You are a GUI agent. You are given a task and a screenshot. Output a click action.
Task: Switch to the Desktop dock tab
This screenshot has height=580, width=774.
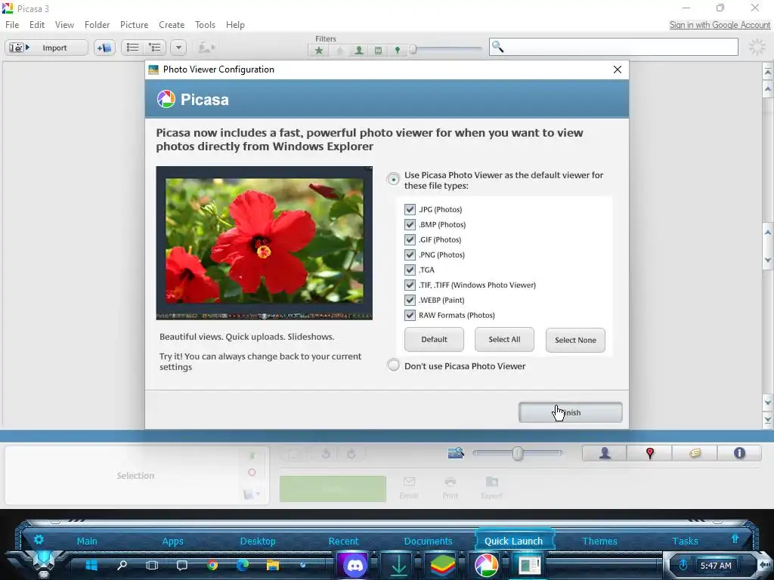258,541
